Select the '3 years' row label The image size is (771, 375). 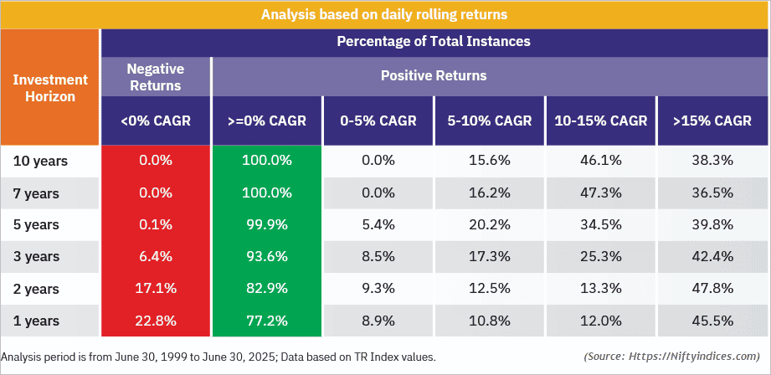coord(36,257)
